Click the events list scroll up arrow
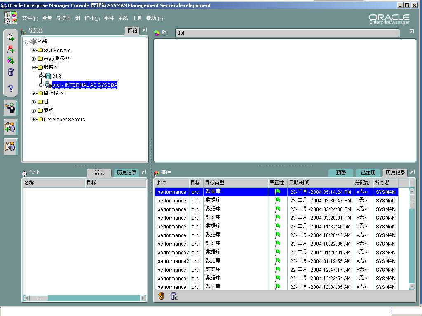 coord(412,191)
